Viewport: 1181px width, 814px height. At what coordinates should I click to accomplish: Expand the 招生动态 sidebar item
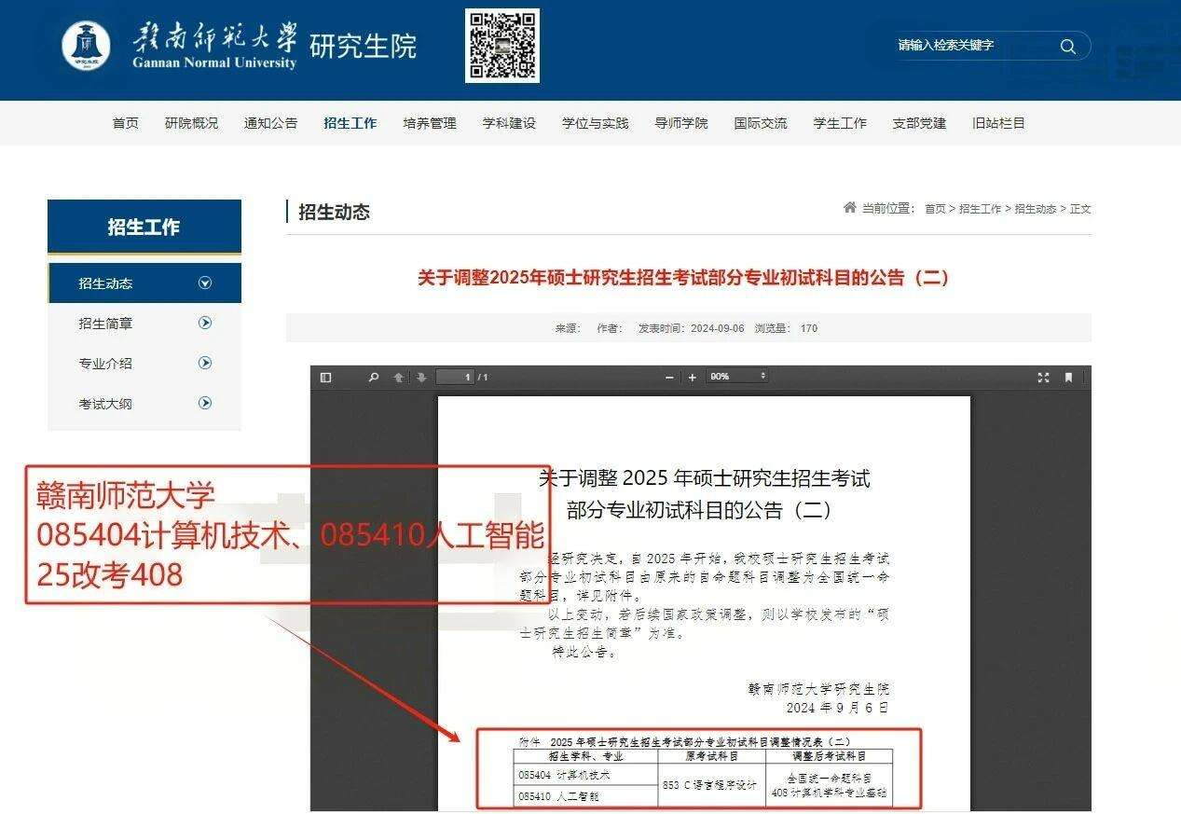pyautogui.click(x=205, y=283)
